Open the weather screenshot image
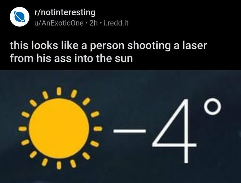 [120, 127]
